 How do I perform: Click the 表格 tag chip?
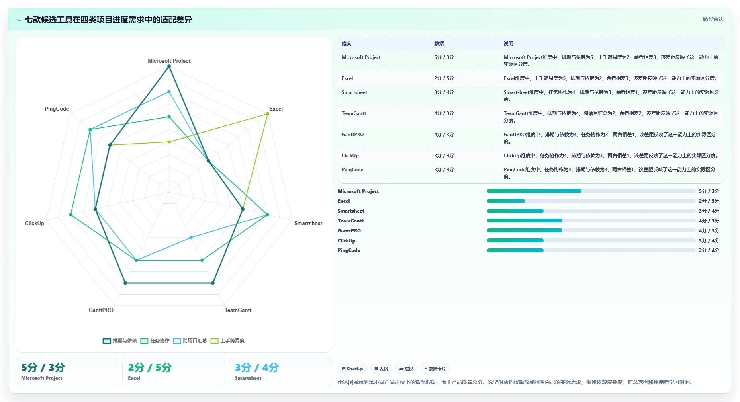coord(381,369)
